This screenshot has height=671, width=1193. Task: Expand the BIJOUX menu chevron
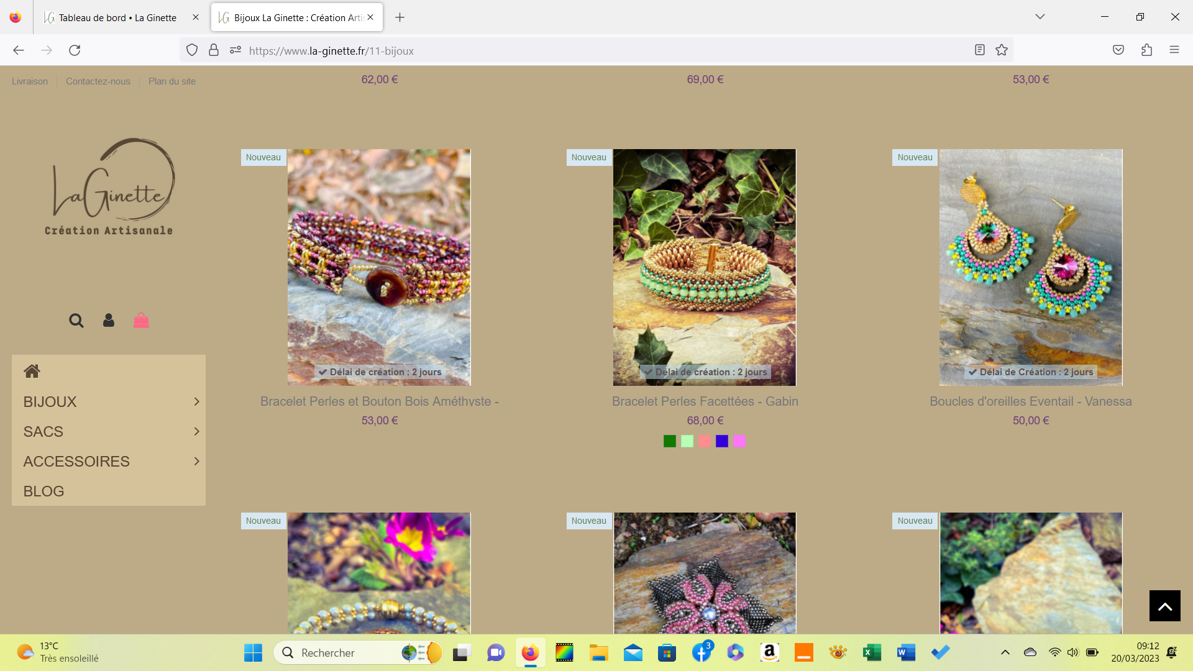196,402
